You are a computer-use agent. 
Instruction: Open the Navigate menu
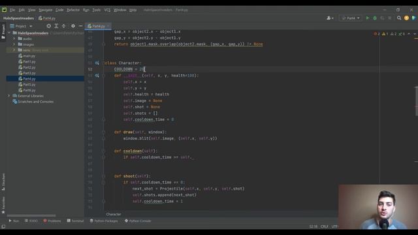pos(45,10)
